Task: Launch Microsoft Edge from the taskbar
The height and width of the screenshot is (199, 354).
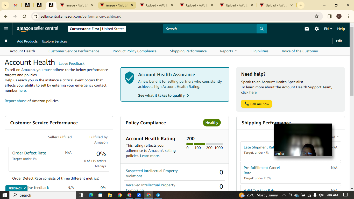Action: click(x=91, y=195)
